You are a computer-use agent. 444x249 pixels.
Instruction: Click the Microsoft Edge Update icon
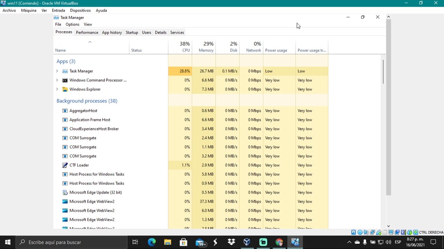click(x=65, y=192)
